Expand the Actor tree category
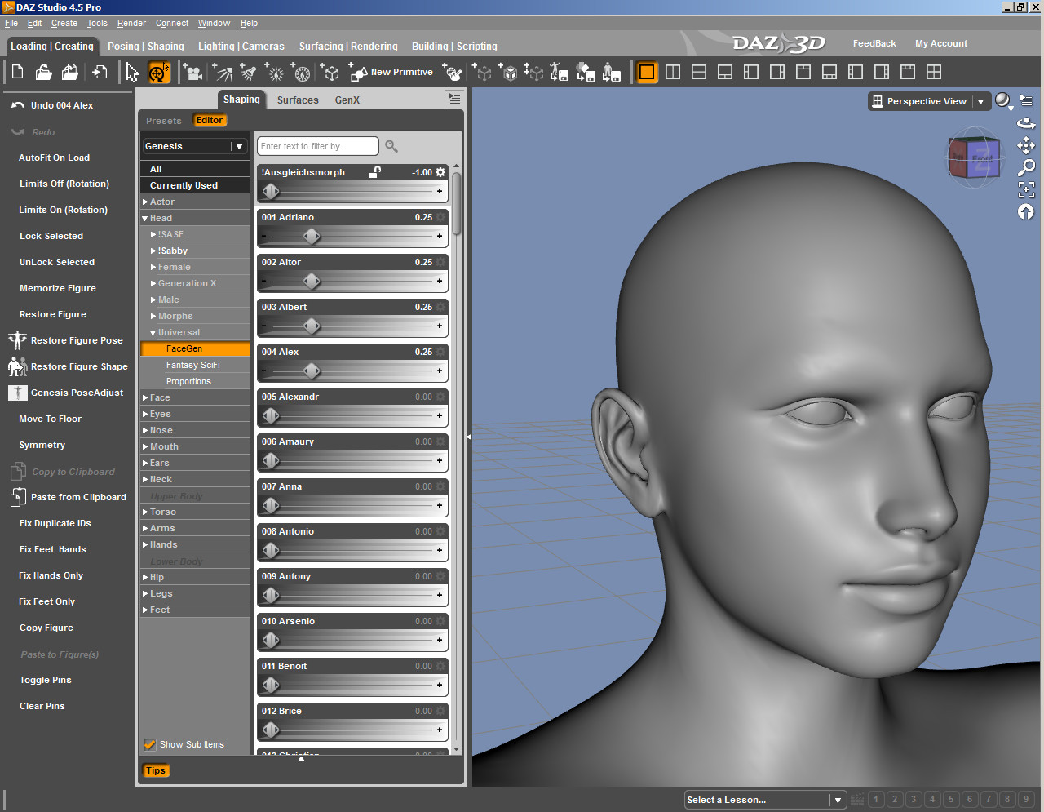1044x812 pixels. (x=145, y=202)
